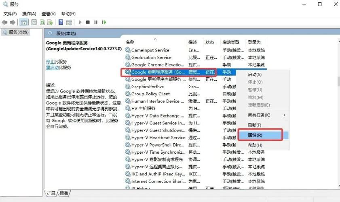Sort by the 状态 column header

pyautogui.click(x=211, y=42)
